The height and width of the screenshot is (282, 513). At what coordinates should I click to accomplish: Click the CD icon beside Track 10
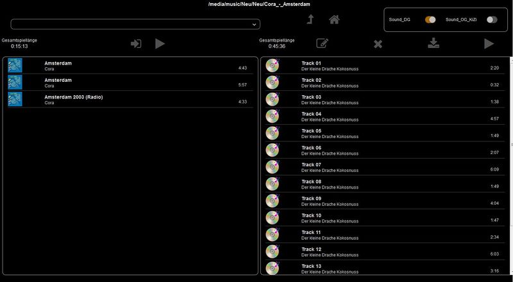[273, 217]
